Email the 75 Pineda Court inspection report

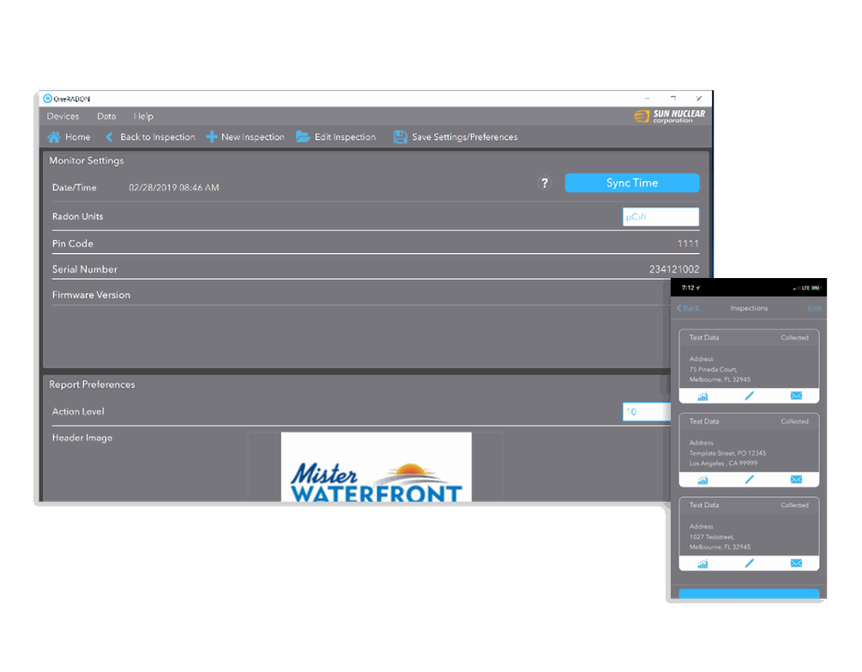[x=796, y=396]
